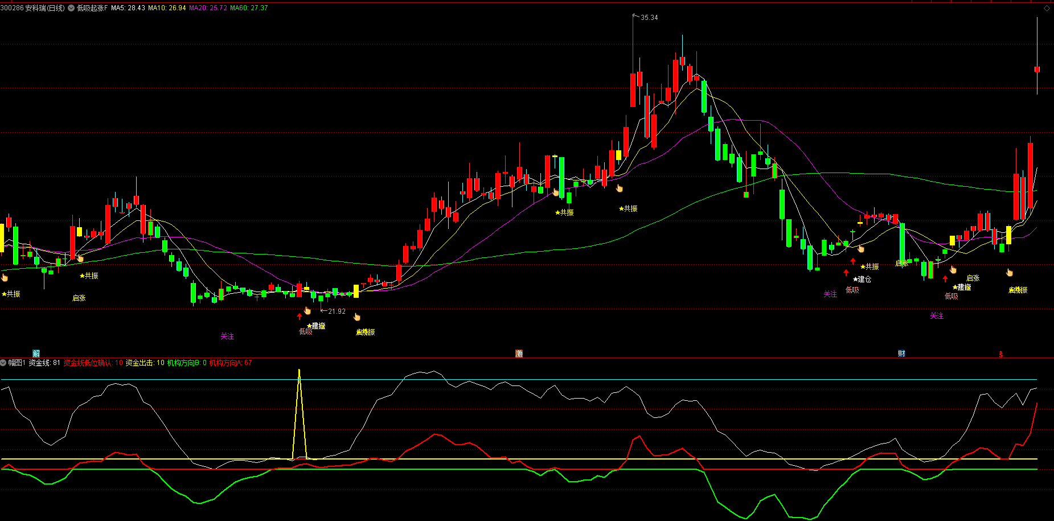Click the 21.92 low price label
The width and height of the screenshot is (1054, 521).
(337, 311)
